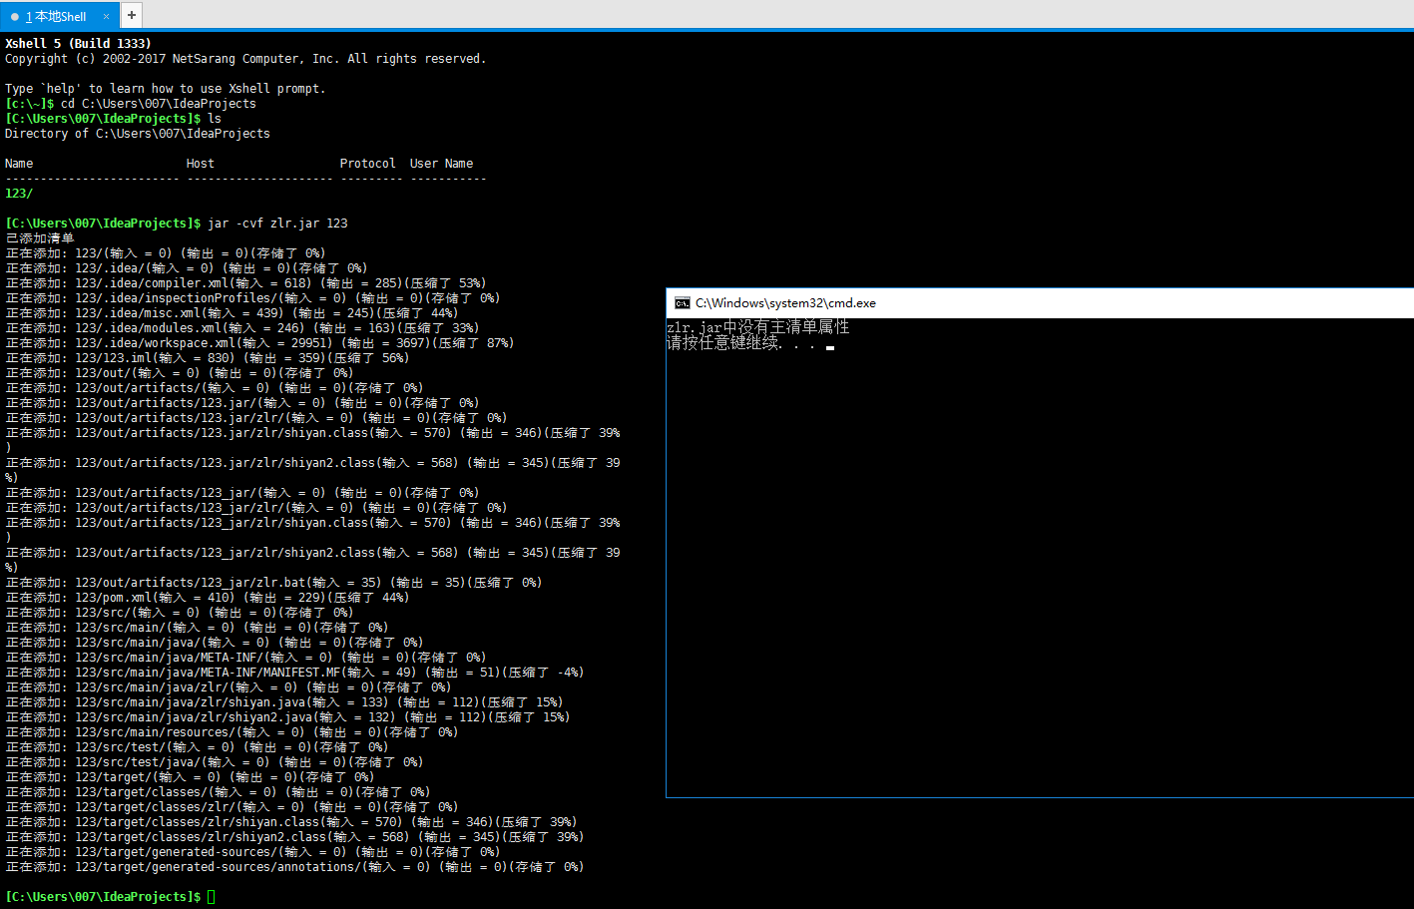This screenshot has height=909, width=1414.
Task: Click the '123/target/generated-sources/annotations/' line
Action: coord(294,867)
